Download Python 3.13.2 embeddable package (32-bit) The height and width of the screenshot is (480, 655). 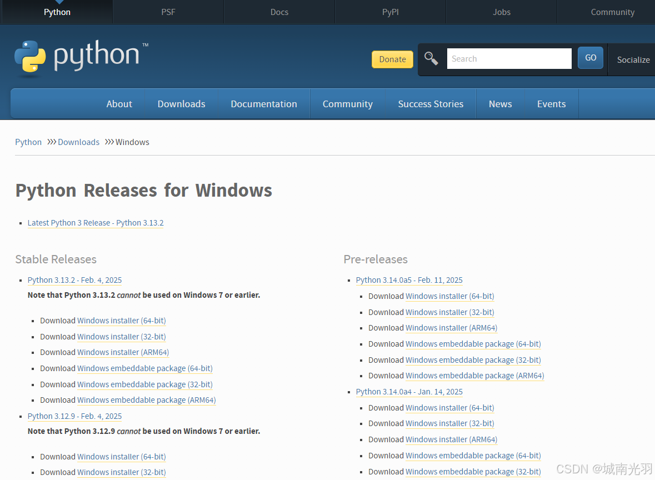tap(145, 384)
